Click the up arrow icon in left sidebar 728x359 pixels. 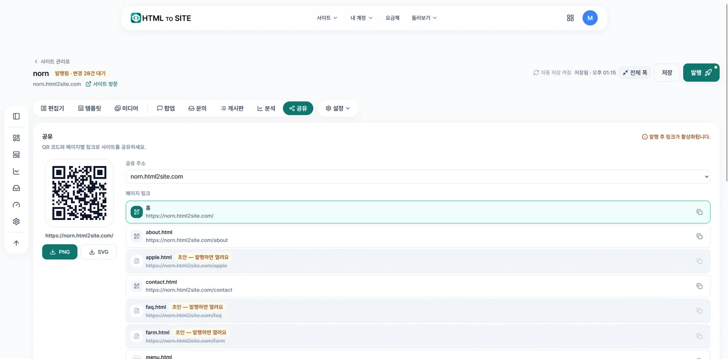pyautogui.click(x=16, y=243)
